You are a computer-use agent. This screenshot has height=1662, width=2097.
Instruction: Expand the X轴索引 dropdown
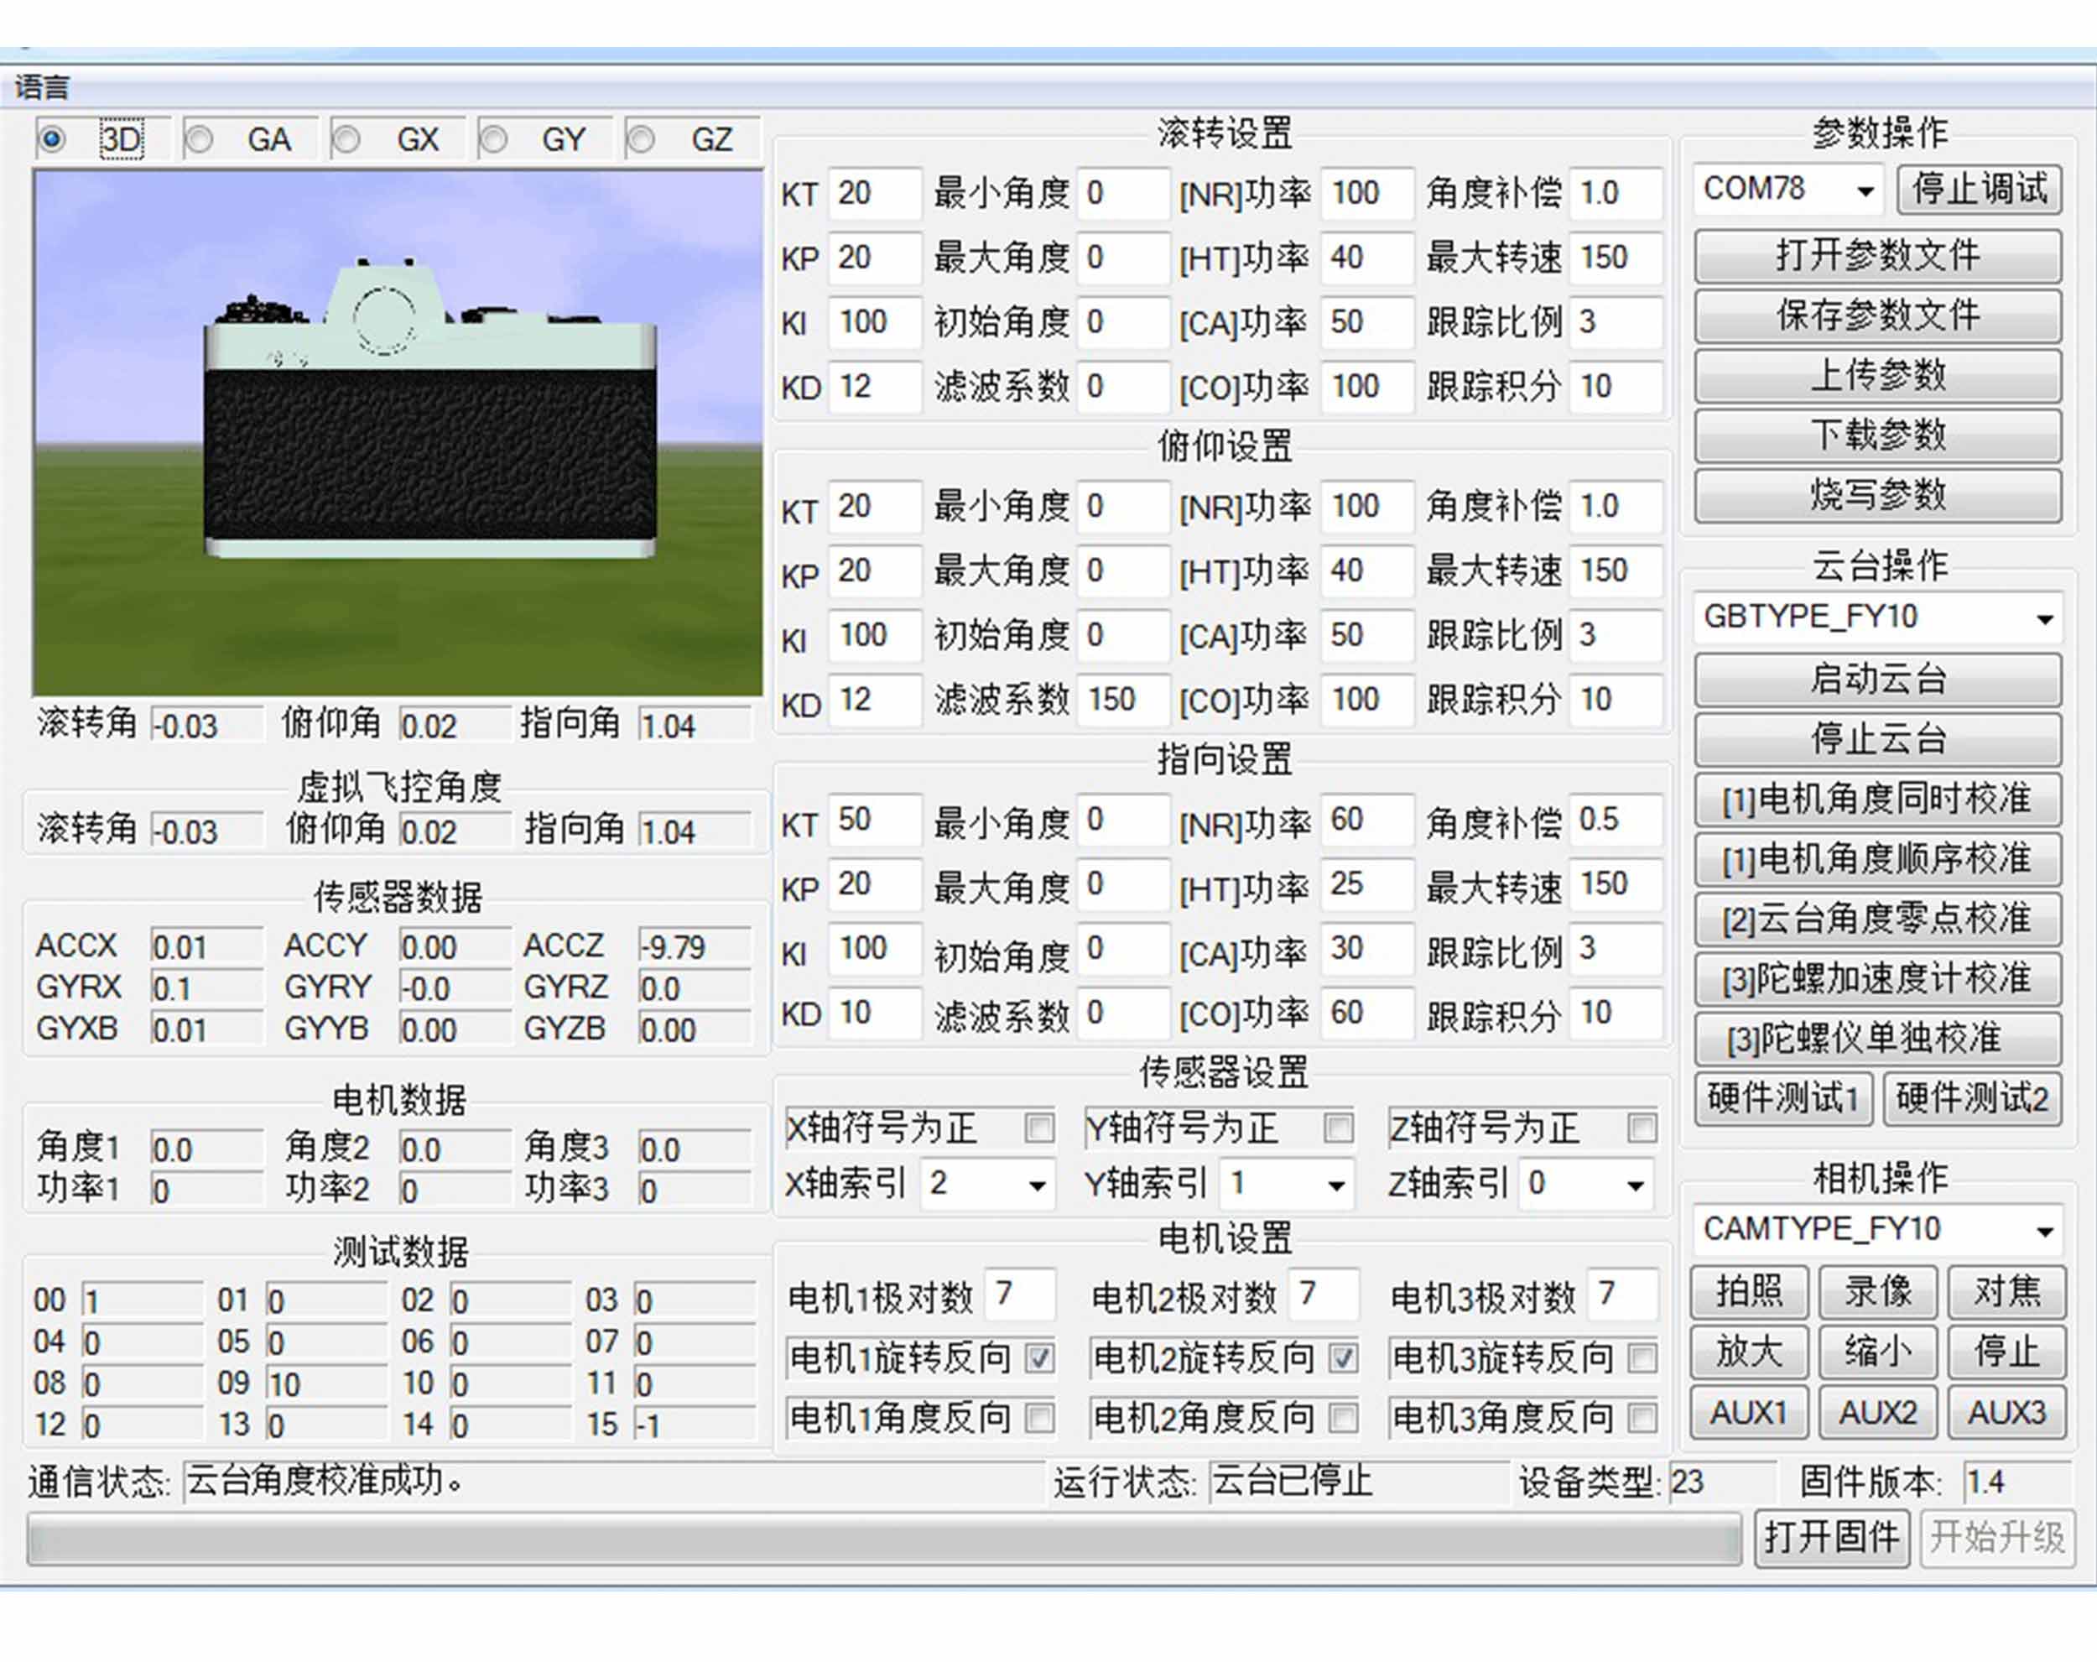(1037, 1185)
